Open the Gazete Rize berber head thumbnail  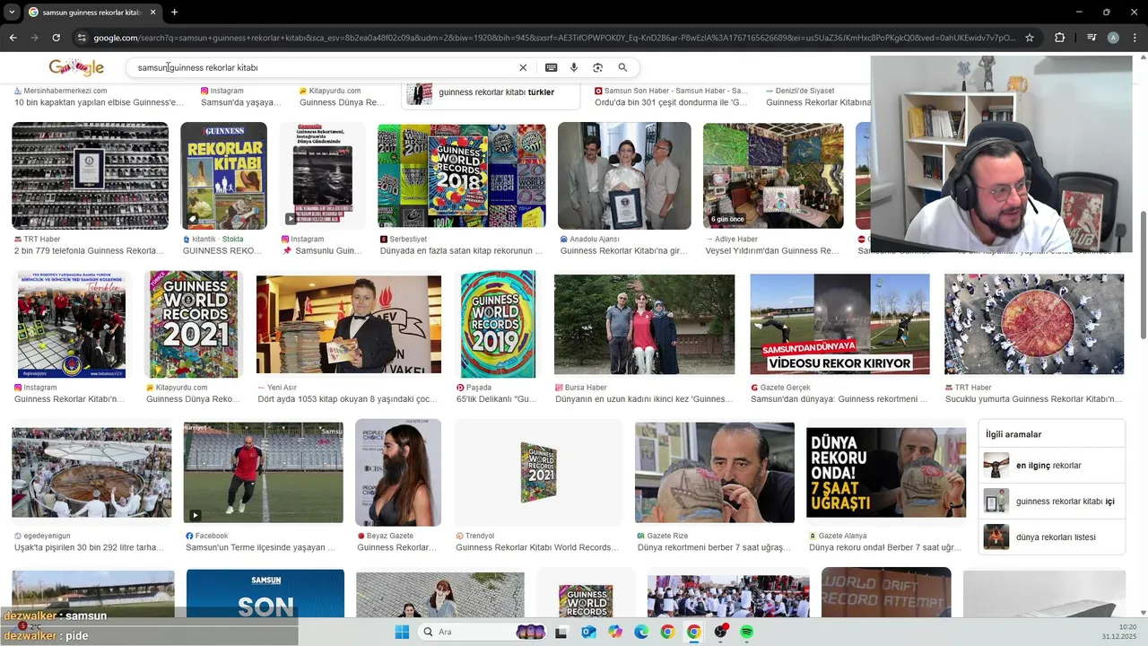[x=715, y=472]
